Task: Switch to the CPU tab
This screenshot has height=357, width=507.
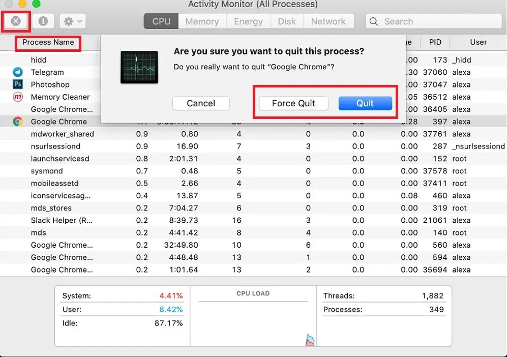Action: [x=161, y=21]
